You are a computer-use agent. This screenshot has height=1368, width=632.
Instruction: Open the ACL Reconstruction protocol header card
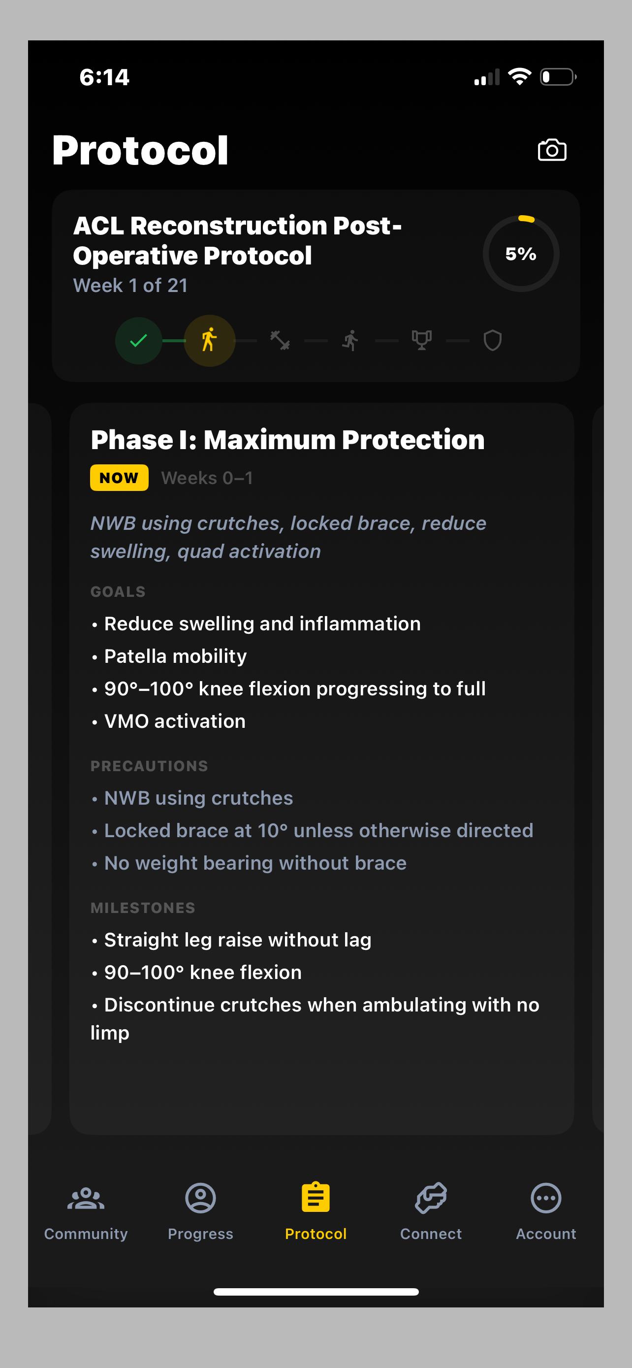point(316,284)
